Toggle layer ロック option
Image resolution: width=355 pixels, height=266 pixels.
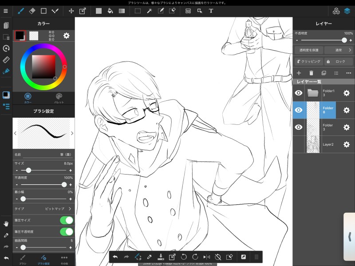339,61
